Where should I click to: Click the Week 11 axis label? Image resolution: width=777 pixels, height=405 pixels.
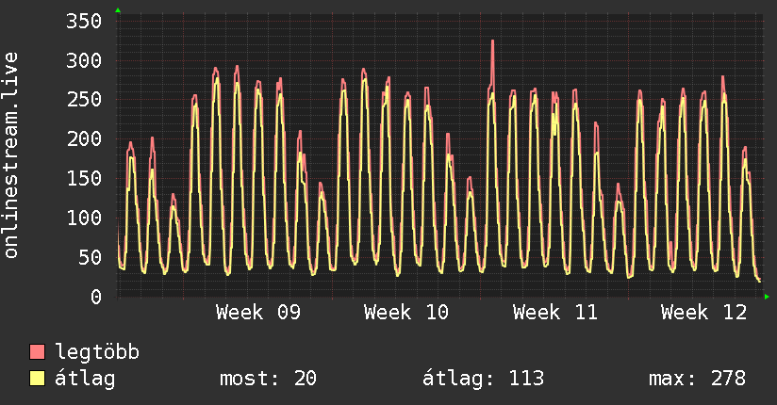[x=555, y=313]
